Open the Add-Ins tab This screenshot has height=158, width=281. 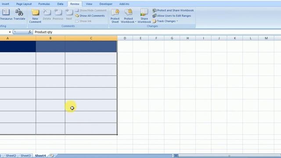click(x=124, y=4)
